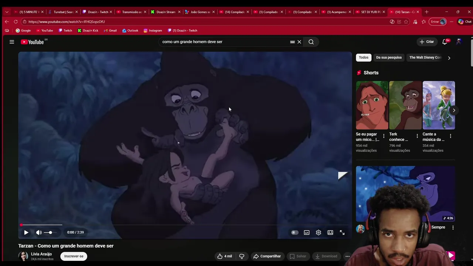Open short 'Terk conhece' thumbnail
The height and width of the screenshot is (266, 473).
point(405,105)
